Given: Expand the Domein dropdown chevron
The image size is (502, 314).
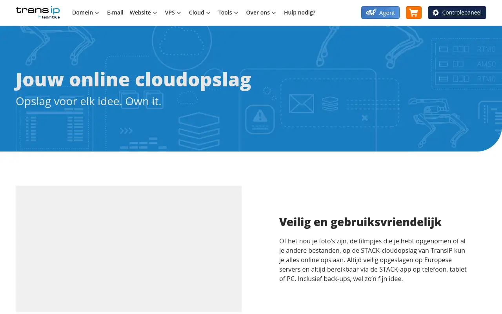Looking at the screenshot, I should [97, 13].
